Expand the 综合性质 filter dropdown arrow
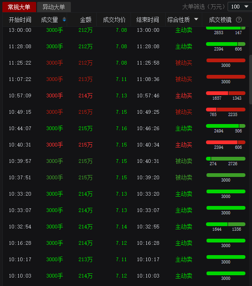 pos(196,19)
